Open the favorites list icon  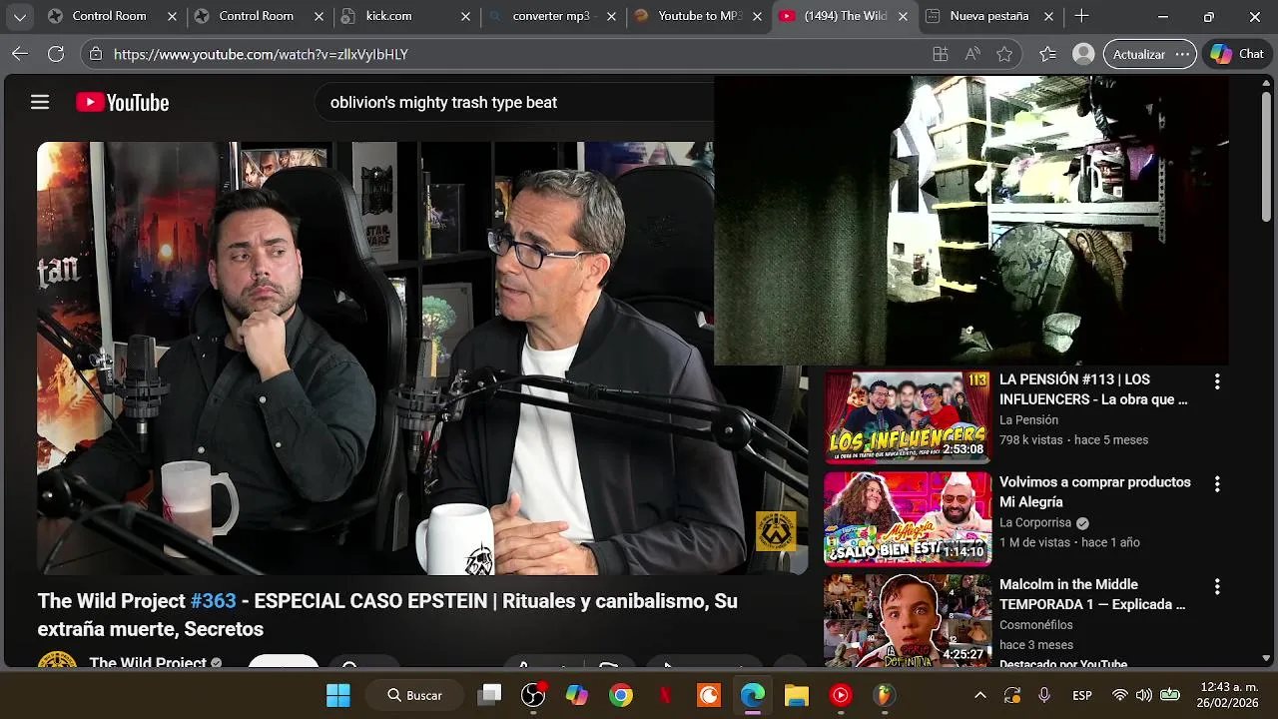pyautogui.click(x=1047, y=54)
